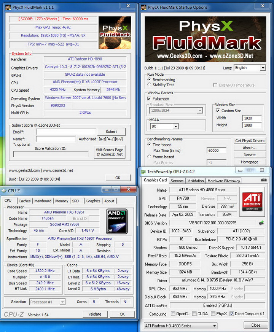This screenshot has width=274, height=332.
Task: Click the ATI Radeon logo in GPU-Z
Action: point(252,202)
